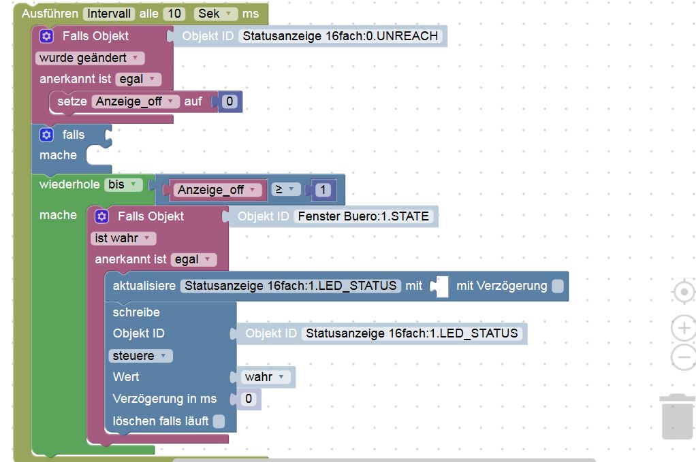Edit the number 1 in comparison block
696x462 pixels.
pos(323,190)
